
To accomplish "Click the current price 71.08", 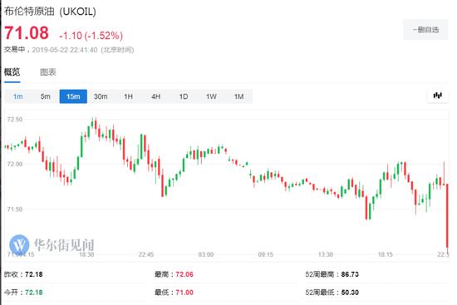I will [27, 32].
